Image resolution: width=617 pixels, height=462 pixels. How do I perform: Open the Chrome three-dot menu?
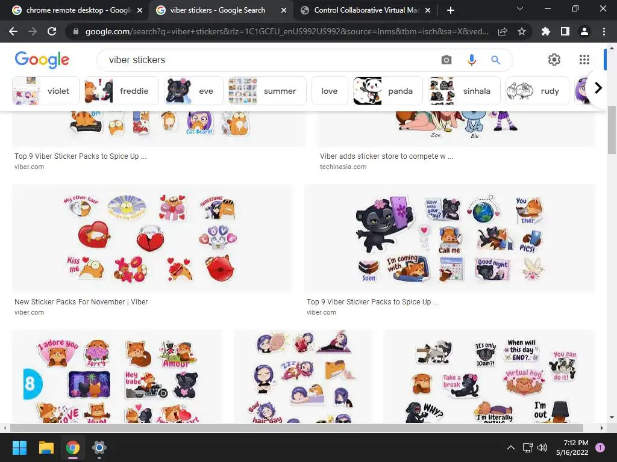click(x=604, y=31)
